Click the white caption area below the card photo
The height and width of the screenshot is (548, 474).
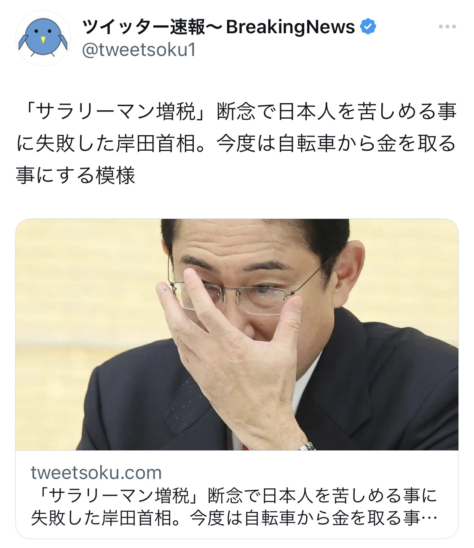[237, 494]
